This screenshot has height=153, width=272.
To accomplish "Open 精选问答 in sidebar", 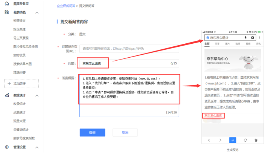I will pos(19,72).
